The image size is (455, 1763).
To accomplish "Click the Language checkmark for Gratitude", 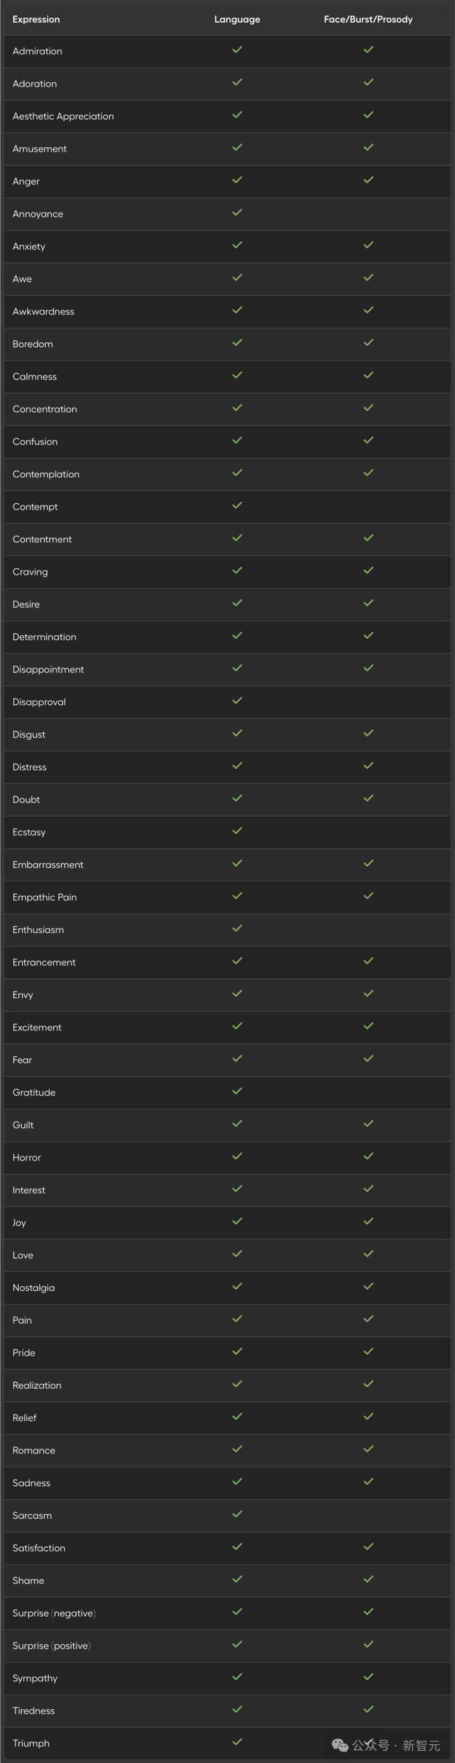I will click(x=237, y=1091).
